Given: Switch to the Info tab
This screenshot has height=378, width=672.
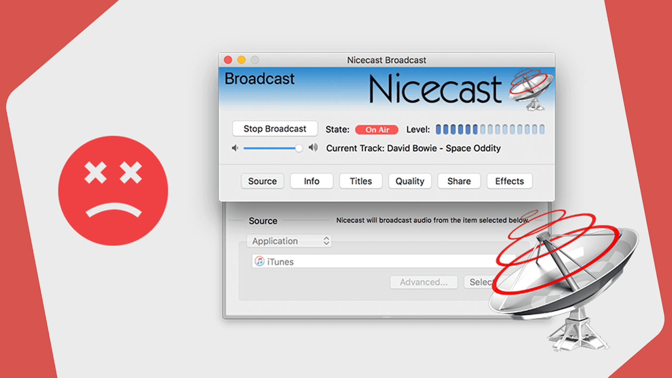Looking at the screenshot, I should 311,181.
